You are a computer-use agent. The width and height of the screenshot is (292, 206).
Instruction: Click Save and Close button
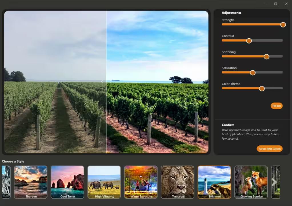click(x=269, y=148)
